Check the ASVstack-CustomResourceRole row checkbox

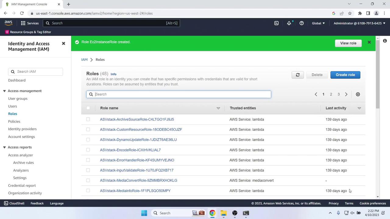click(x=88, y=130)
